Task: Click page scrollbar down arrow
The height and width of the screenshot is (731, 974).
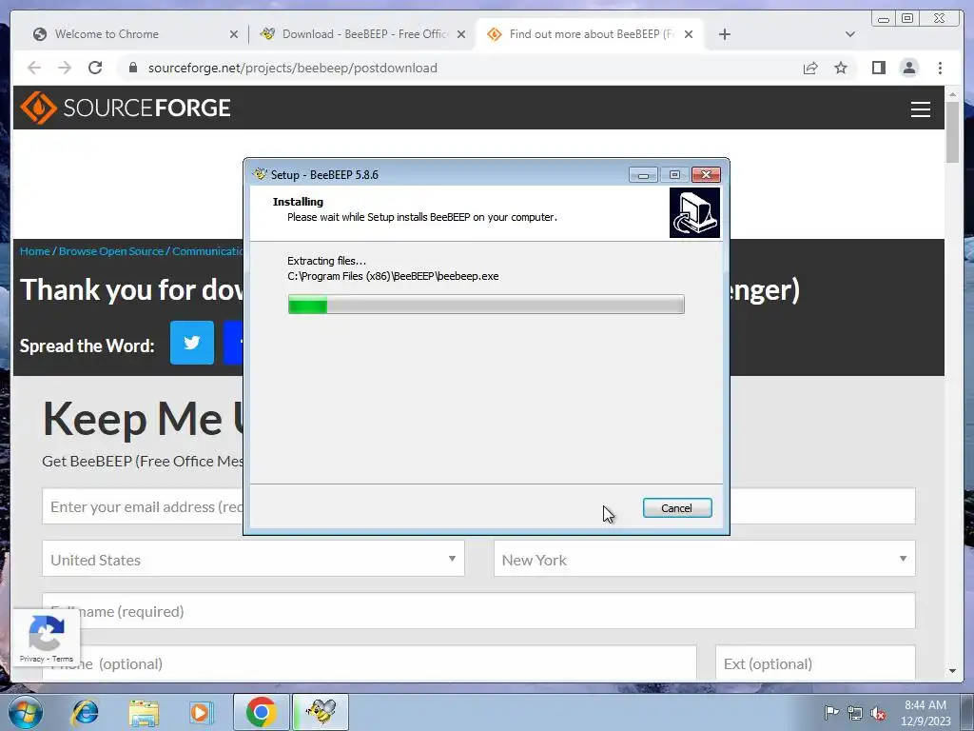Action: 953,671
